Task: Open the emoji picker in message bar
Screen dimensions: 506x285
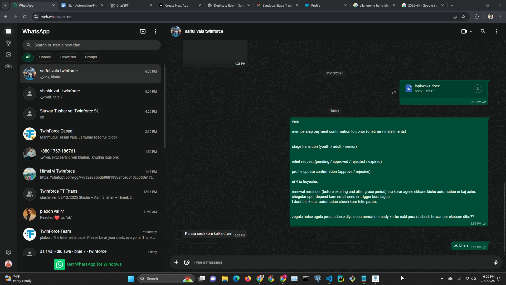Action: click(187, 262)
